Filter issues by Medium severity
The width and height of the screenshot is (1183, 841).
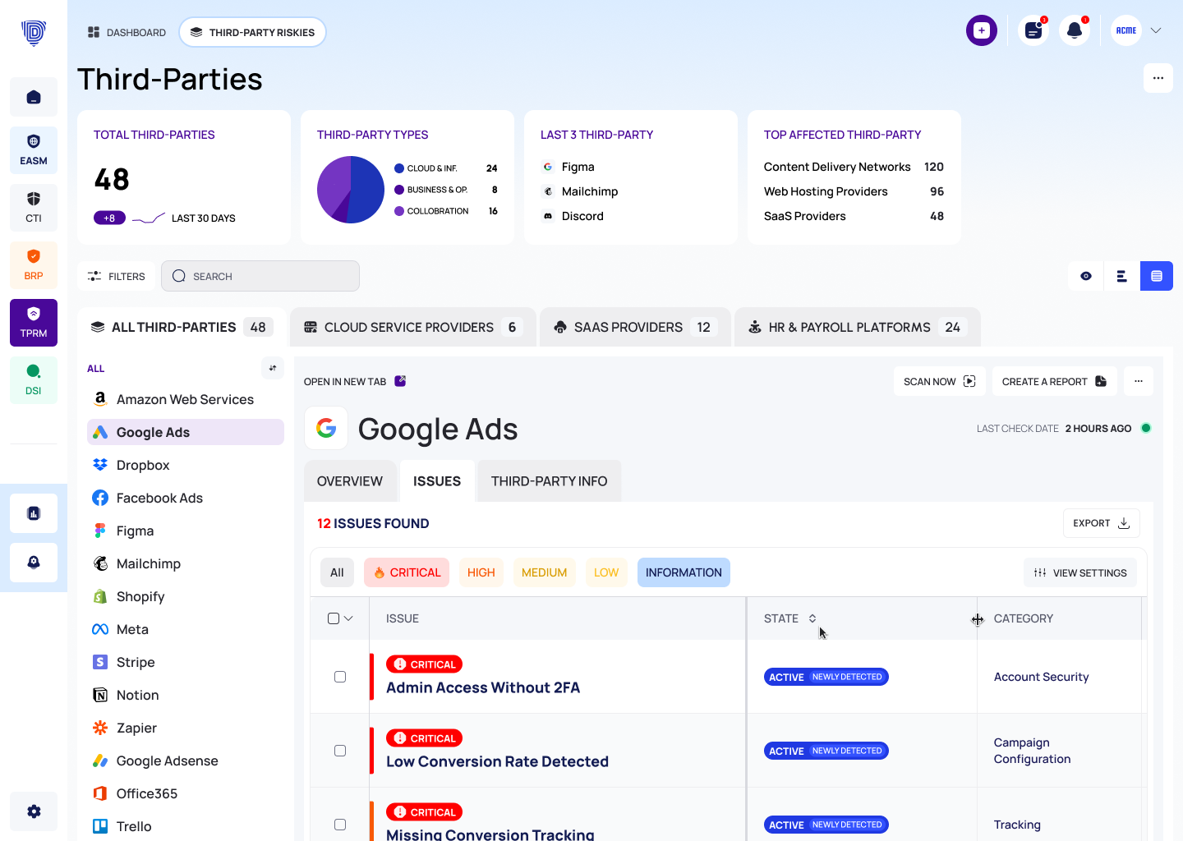pos(545,572)
